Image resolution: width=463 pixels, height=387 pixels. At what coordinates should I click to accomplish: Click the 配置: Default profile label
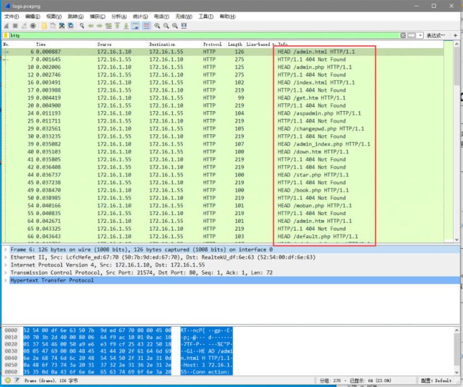pos(436,380)
